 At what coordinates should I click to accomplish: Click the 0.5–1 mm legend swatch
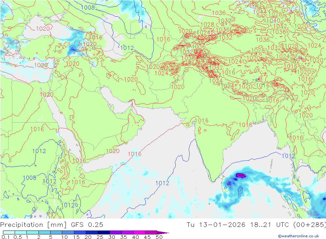[21, 232]
